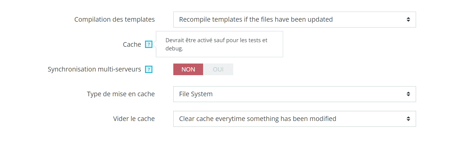The height and width of the screenshot is (143, 452).
Task: Open the Vider le cache select box
Action: click(x=294, y=119)
